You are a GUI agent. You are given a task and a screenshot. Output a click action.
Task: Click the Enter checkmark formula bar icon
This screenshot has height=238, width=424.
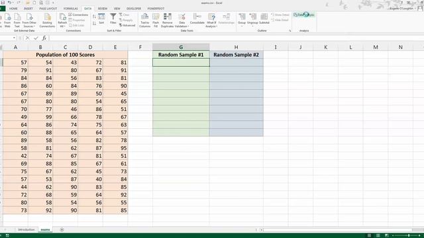pos(36,38)
